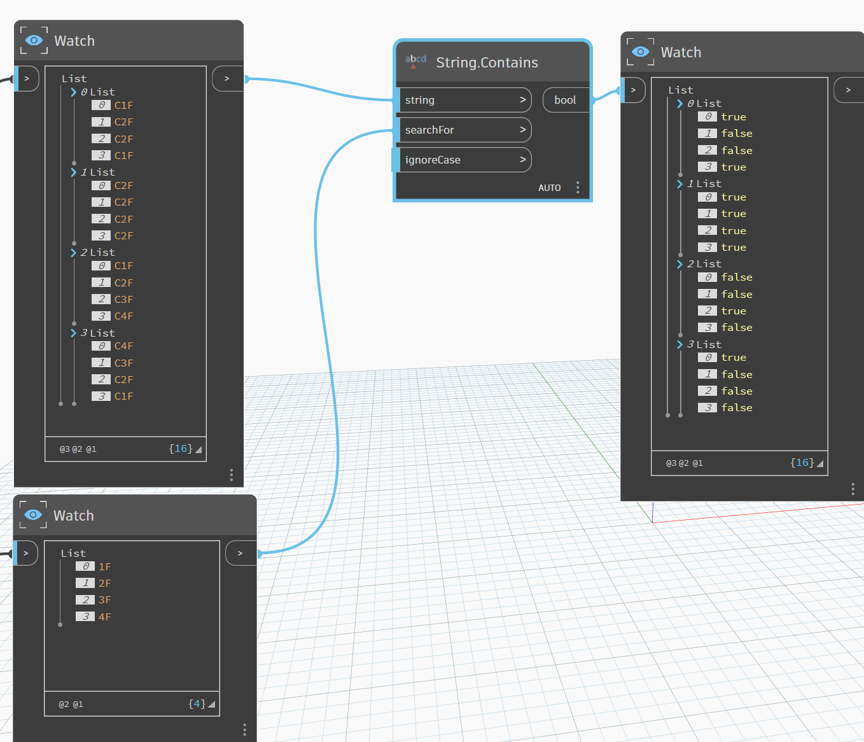Click the output port arrow of the bottom Watch node
The image size is (864, 742).
point(240,553)
